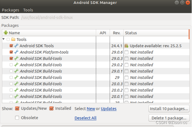Click the Name column header

tap(49, 33)
